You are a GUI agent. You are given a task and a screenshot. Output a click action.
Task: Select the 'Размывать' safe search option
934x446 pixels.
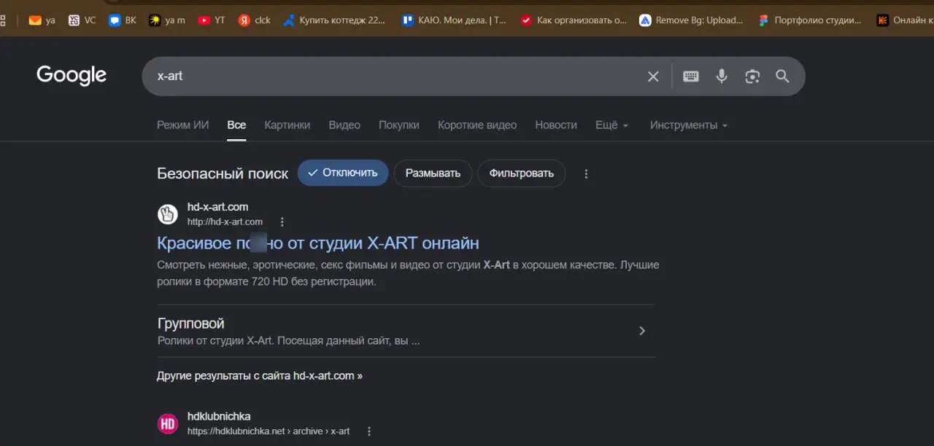click(433, 173)
